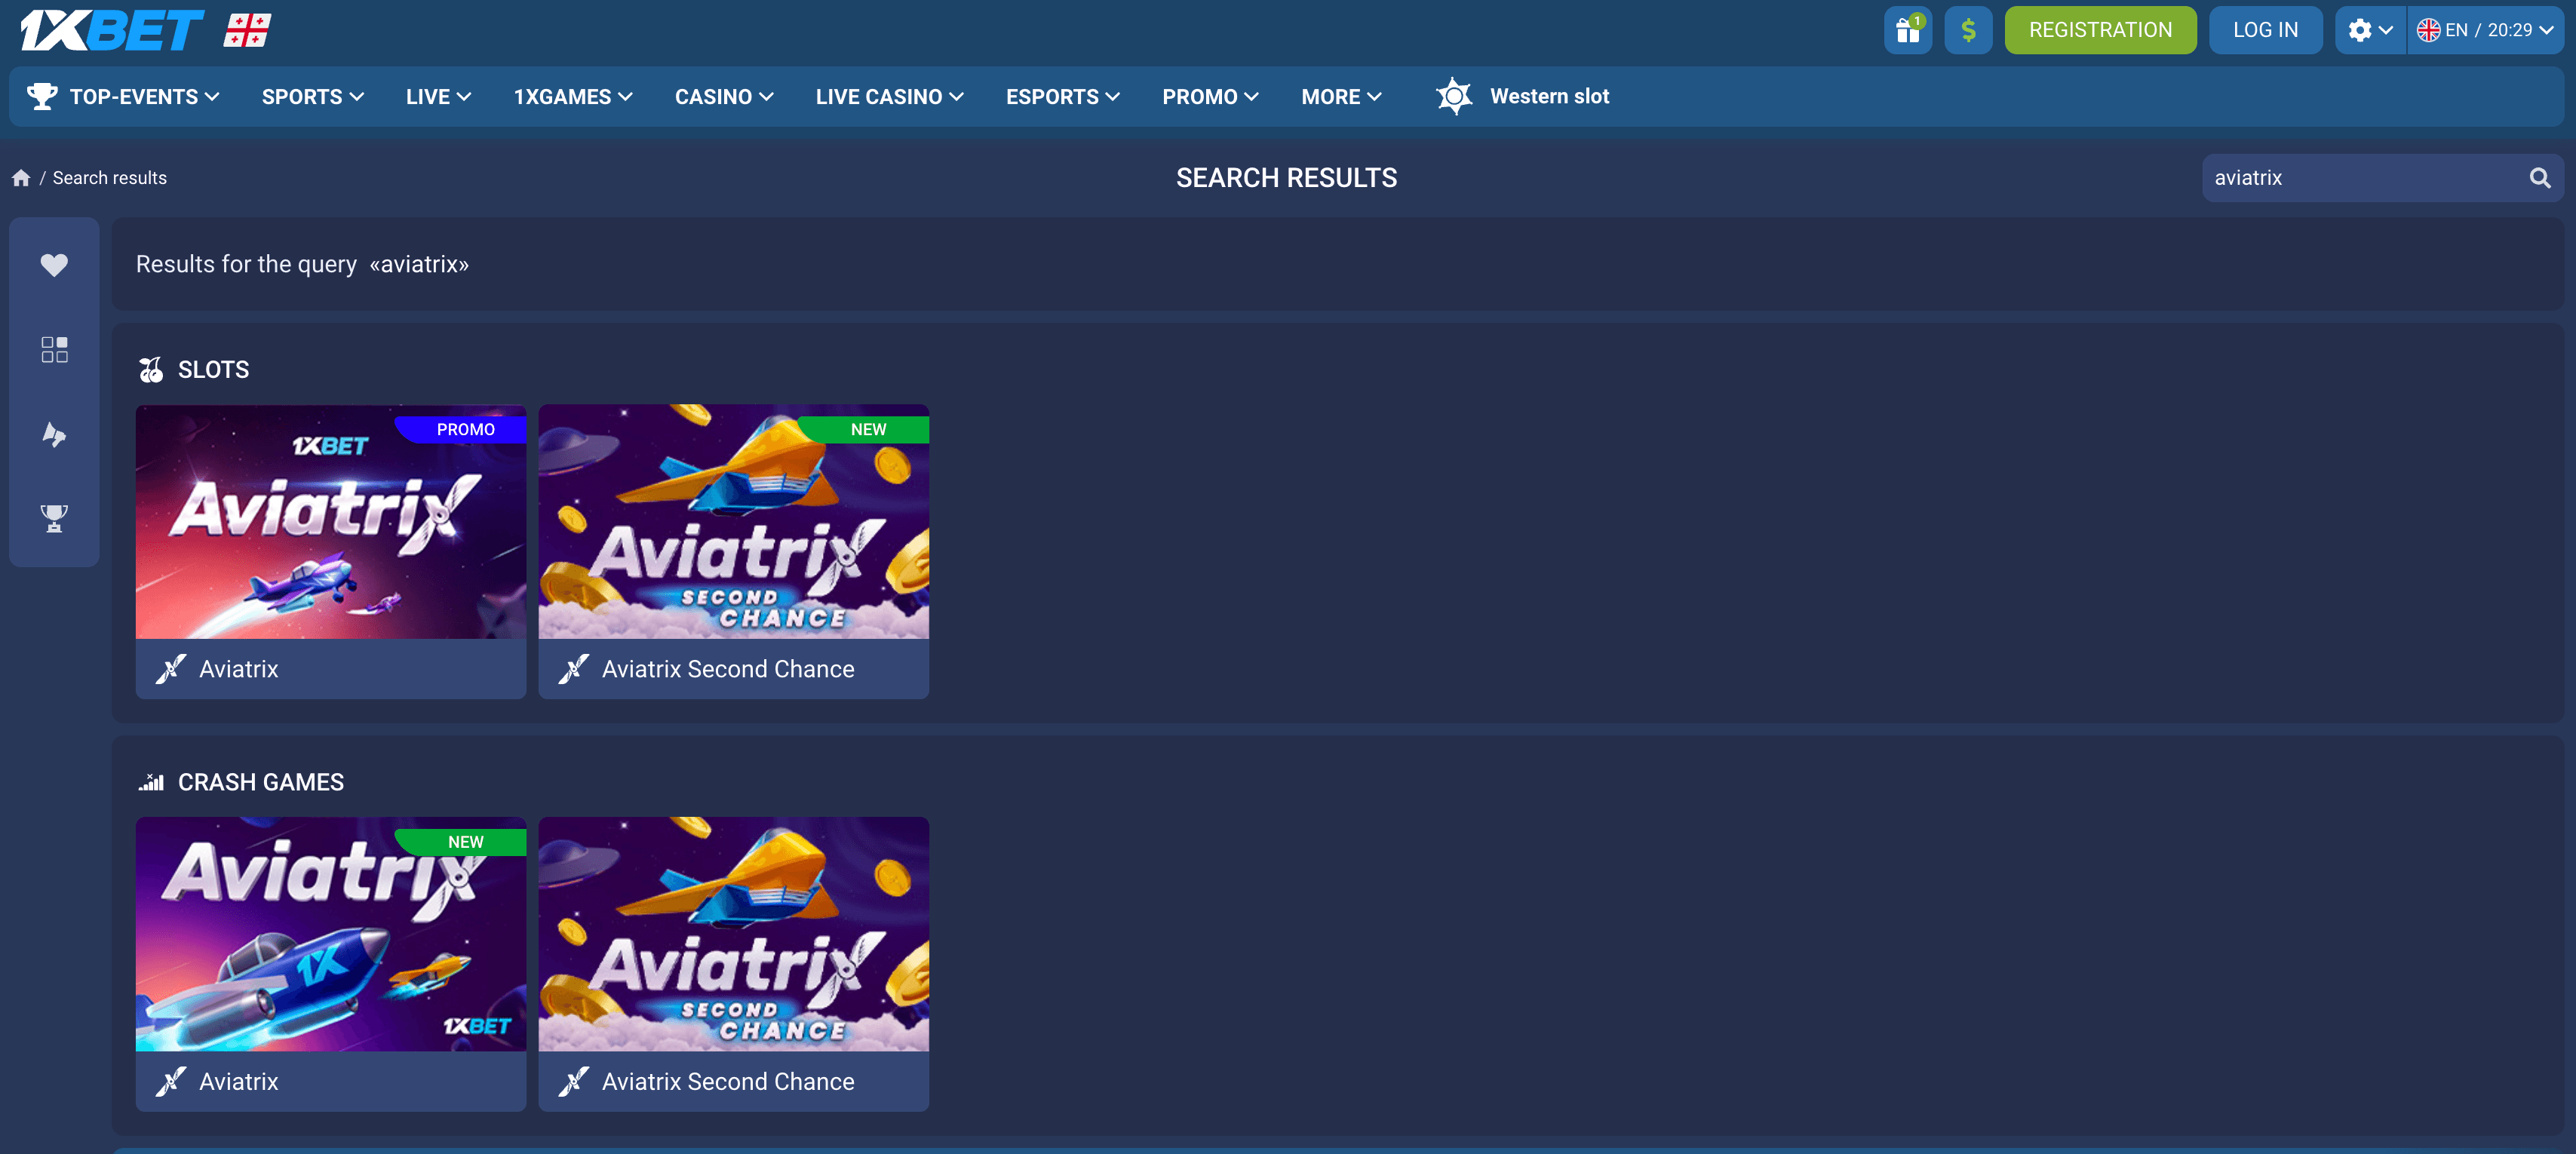Expand the EN language and time dropdown

click(x=2485, y=30)
